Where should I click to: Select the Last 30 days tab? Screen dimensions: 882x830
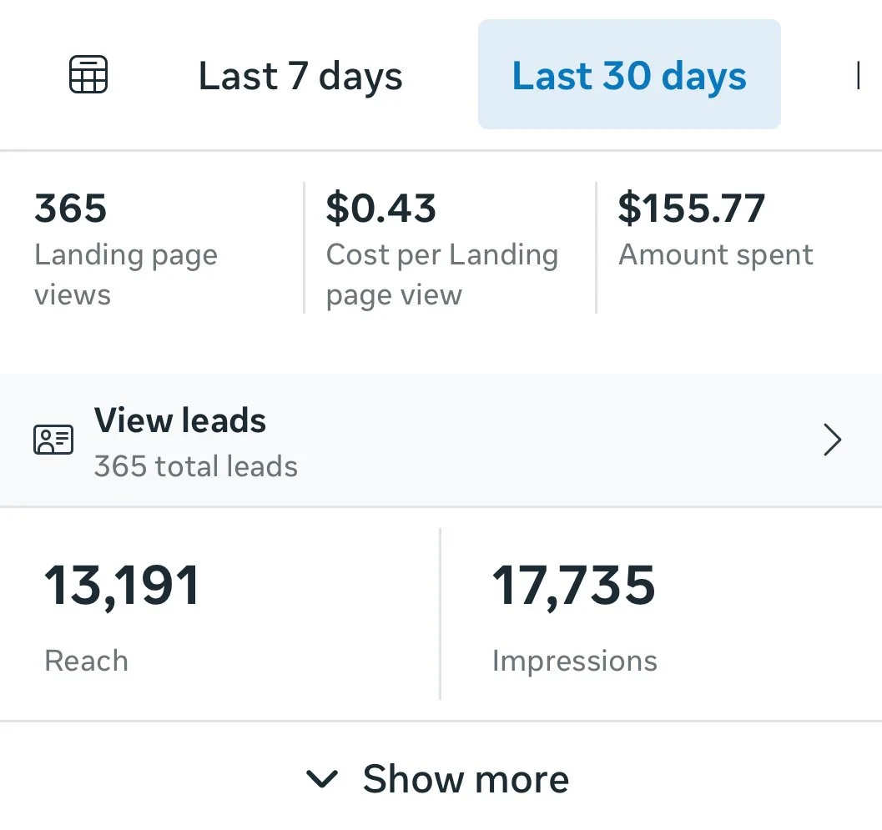[629, 75]
